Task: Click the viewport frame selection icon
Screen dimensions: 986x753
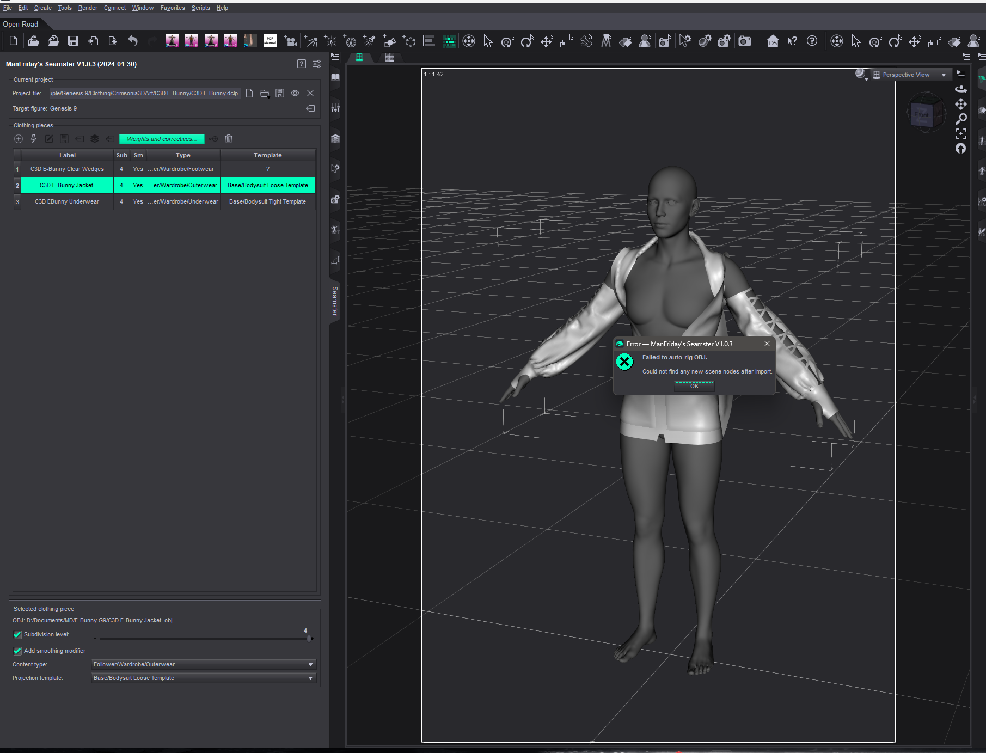Action: (x=961, y=133)
